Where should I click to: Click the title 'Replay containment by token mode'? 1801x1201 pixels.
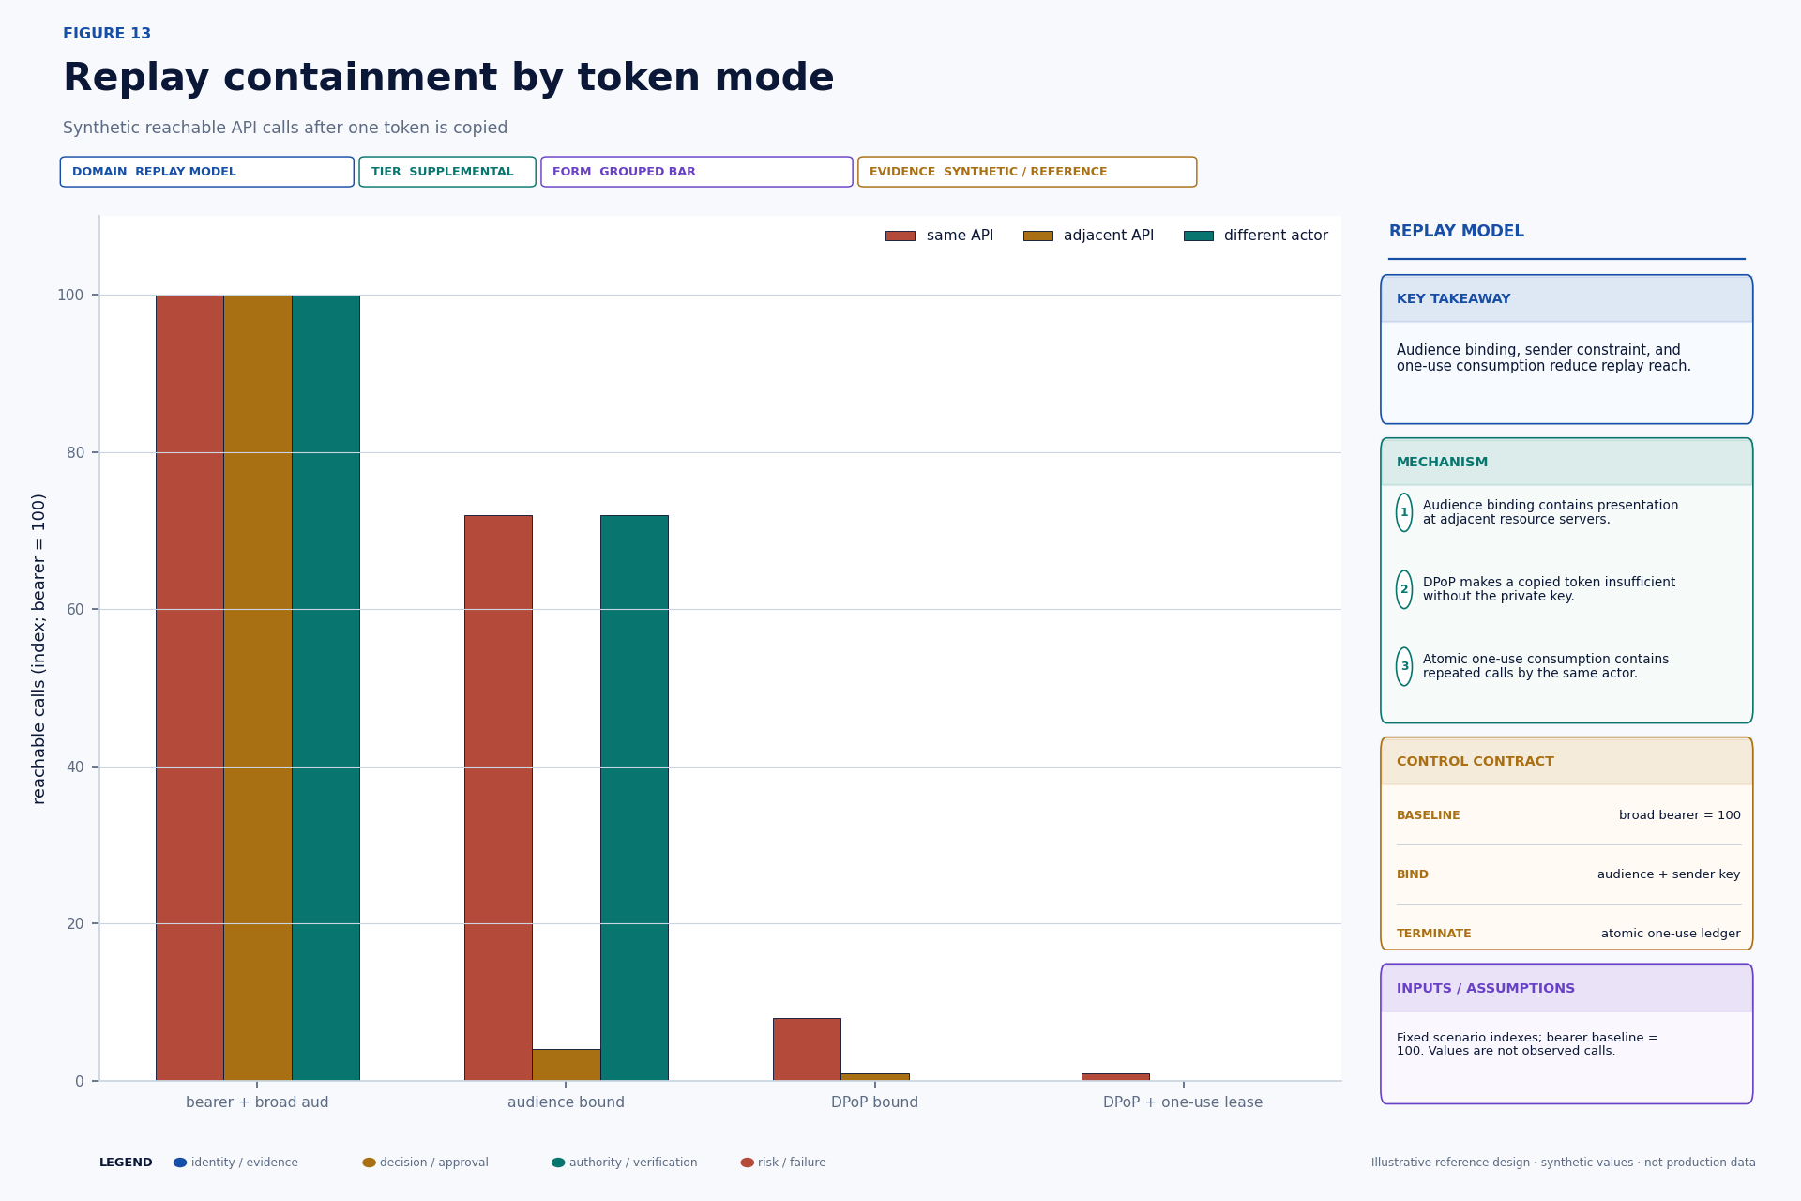(x=448, y=78)
